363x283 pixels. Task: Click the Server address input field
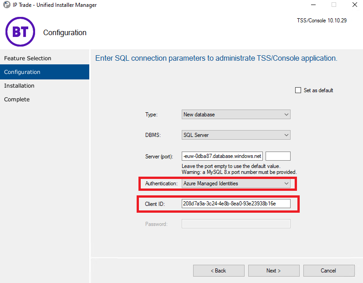(222, 156)
